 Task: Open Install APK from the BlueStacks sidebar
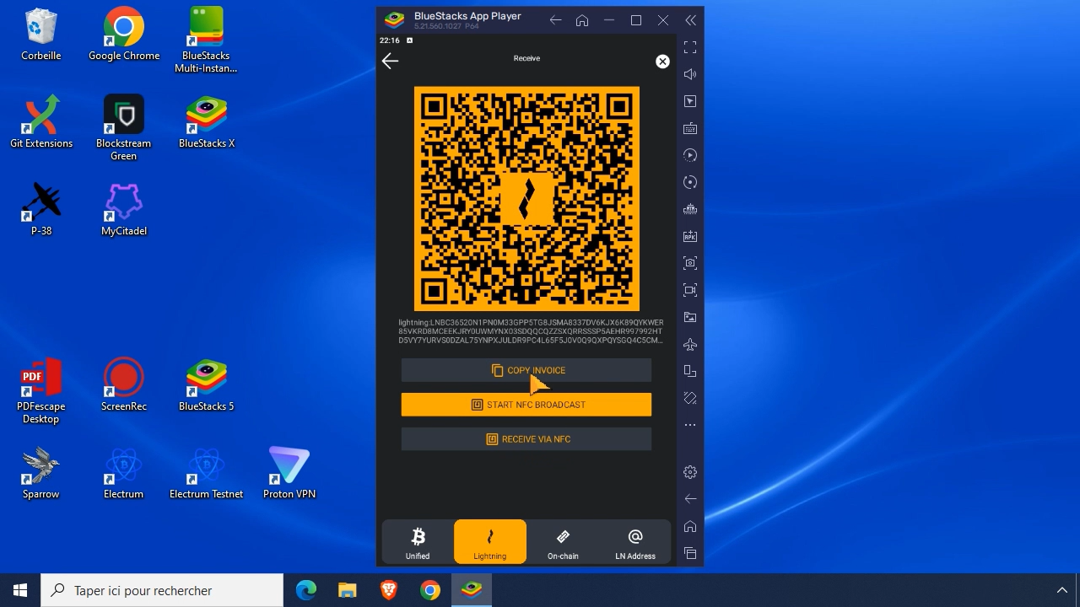[690, 236]
